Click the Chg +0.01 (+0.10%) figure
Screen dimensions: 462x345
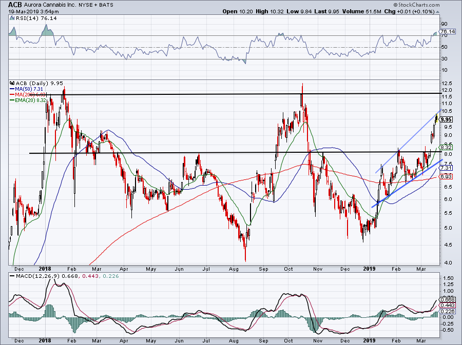pyautogui.click(x=410, y=11)
